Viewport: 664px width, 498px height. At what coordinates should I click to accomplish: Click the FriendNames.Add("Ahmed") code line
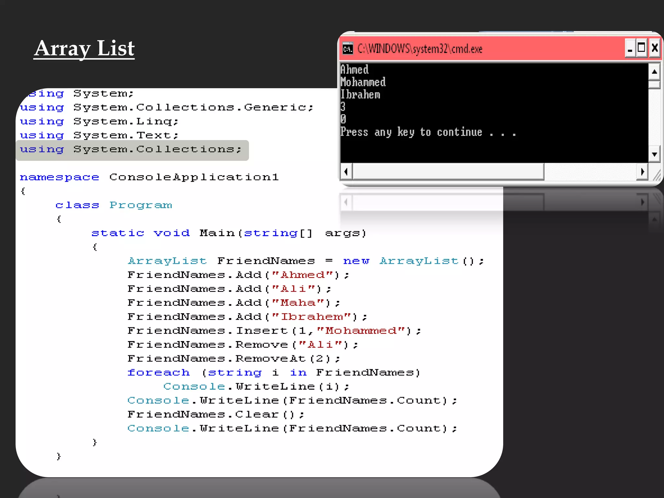(238, 275)
